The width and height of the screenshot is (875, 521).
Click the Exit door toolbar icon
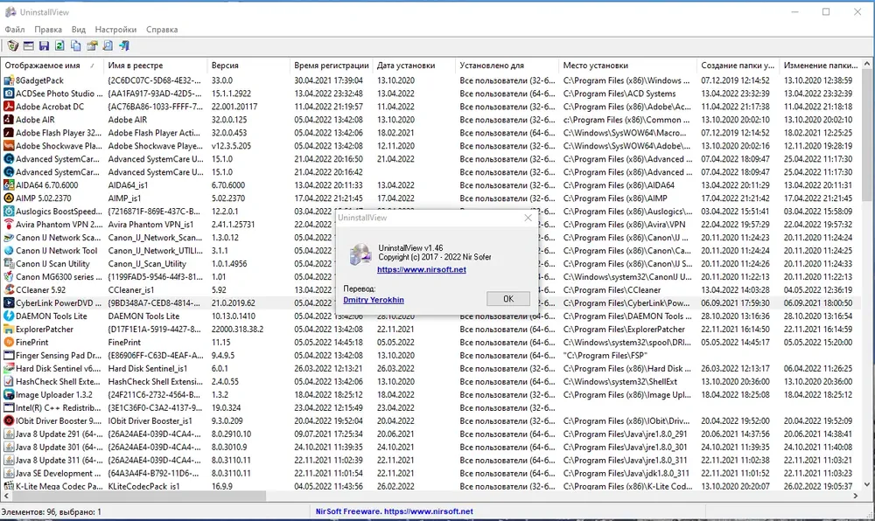tap(124, 45)
